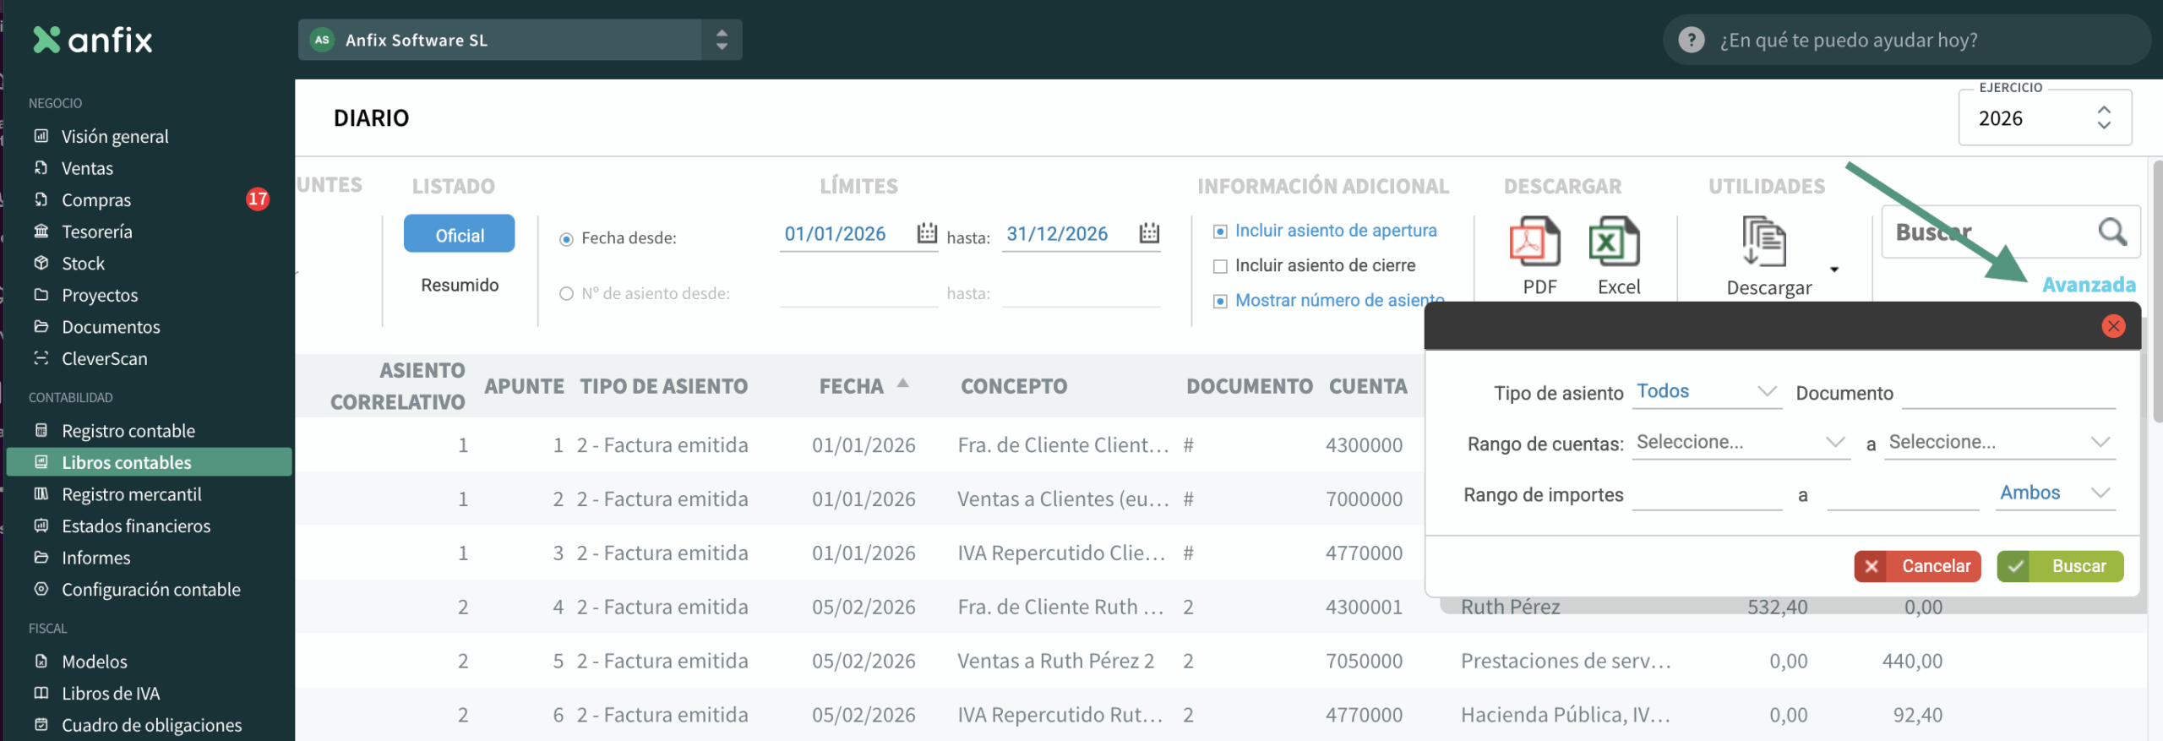
Task: Click the search magnifying glass icon
Action: click(2111, 232)
